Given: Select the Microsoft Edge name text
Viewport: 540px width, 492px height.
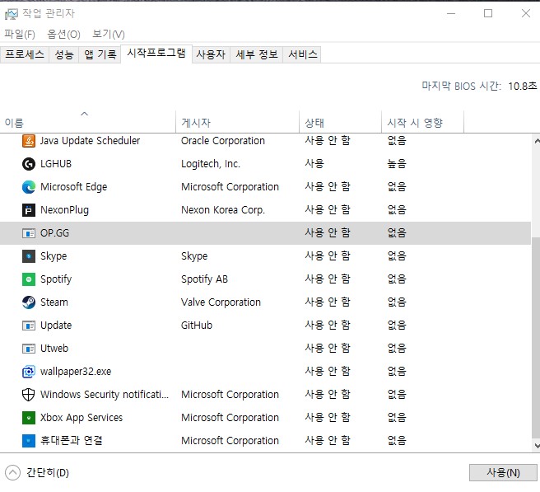Looking at the screenshot, I should [x=74, y=187].
